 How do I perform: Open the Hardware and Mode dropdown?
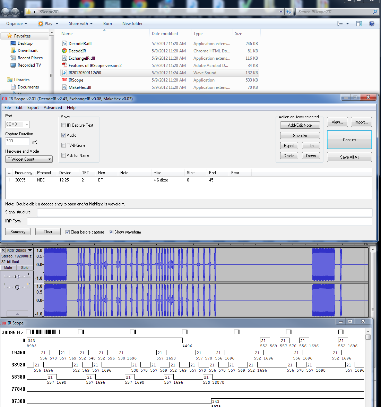[29, 159]
